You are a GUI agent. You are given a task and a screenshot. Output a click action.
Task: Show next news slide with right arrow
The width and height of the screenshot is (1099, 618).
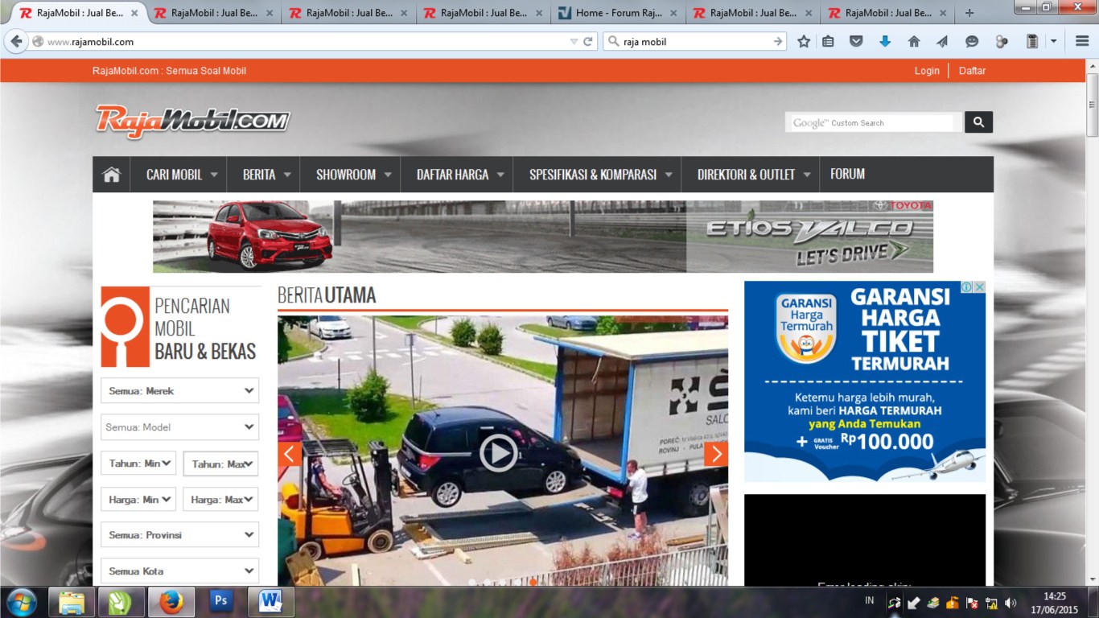click(x=716, y=454)
